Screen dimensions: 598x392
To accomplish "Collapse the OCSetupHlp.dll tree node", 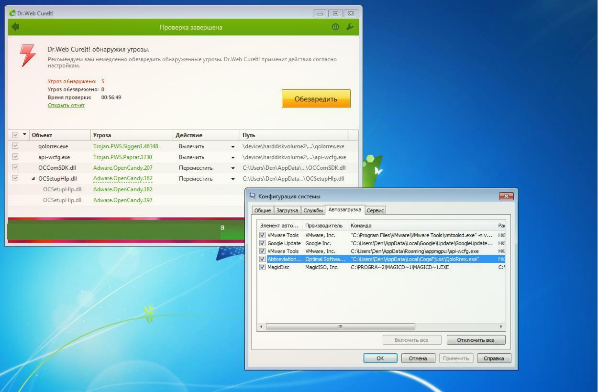I will click(x=33, y=179).
